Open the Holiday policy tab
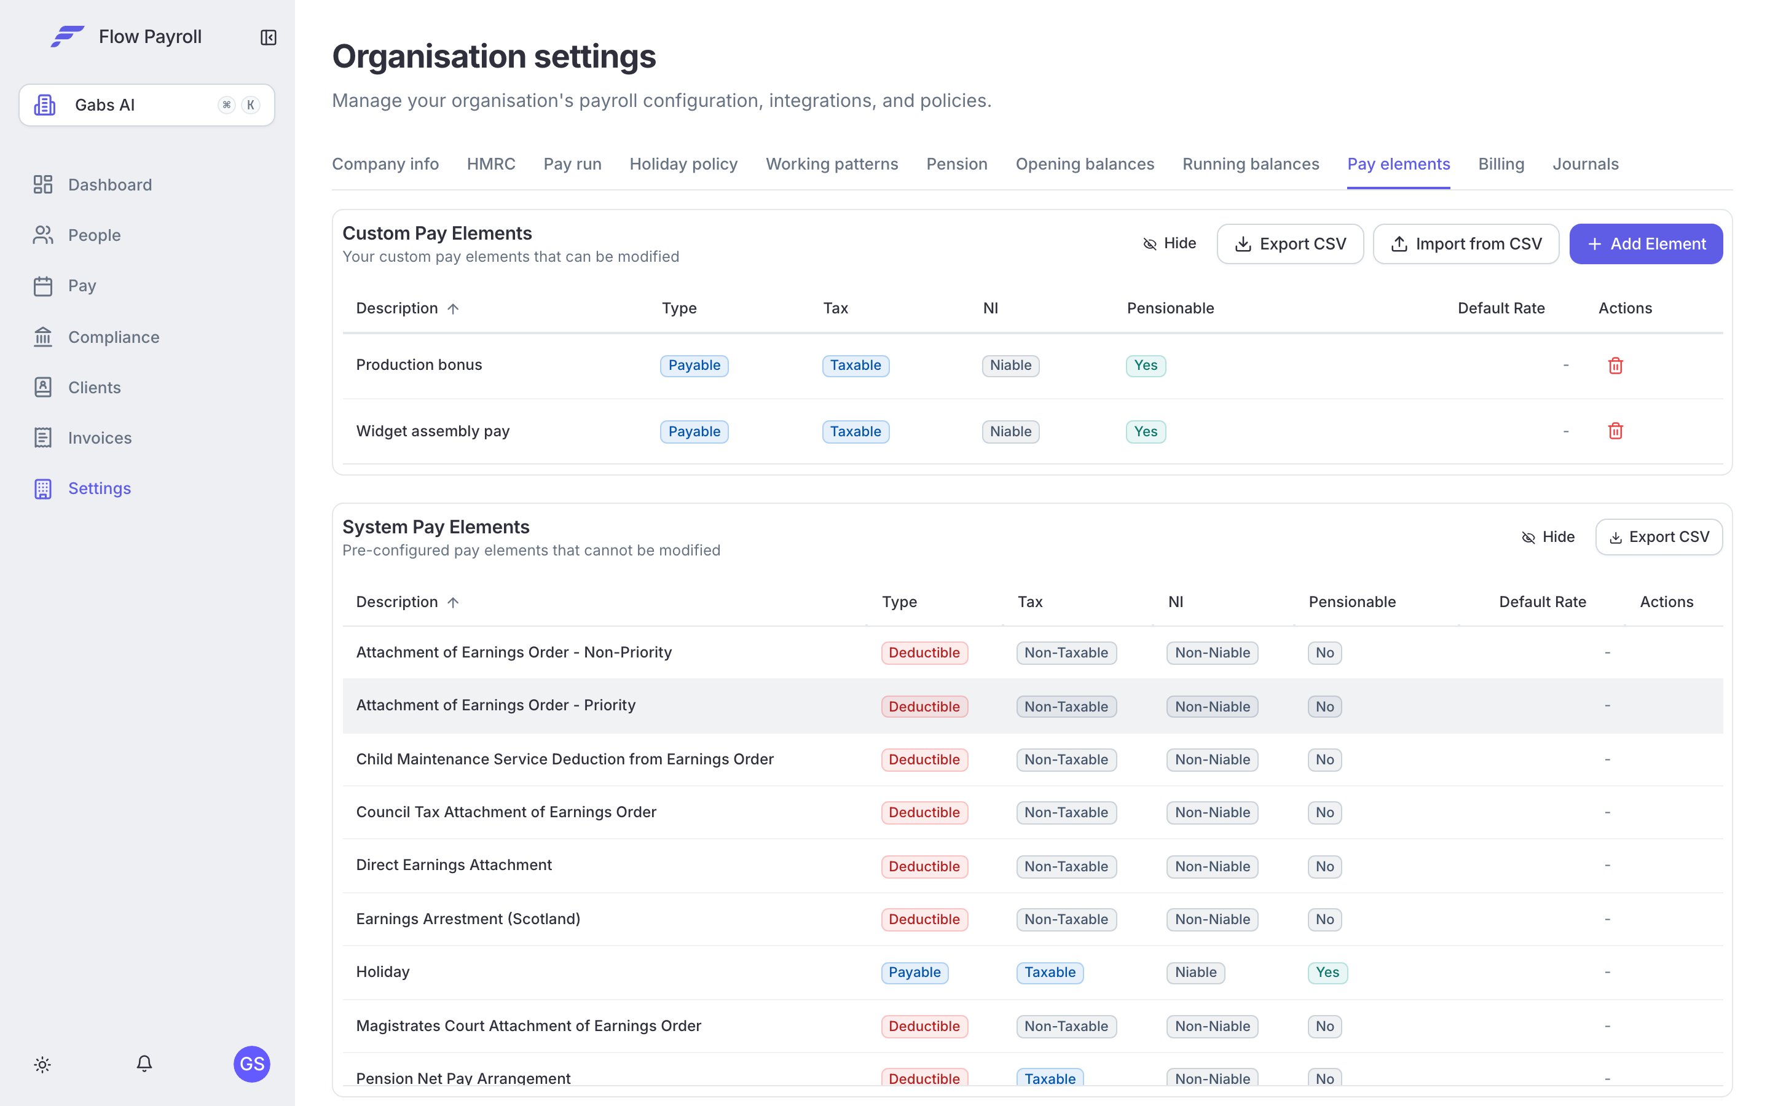 click(x=684, y=164)
